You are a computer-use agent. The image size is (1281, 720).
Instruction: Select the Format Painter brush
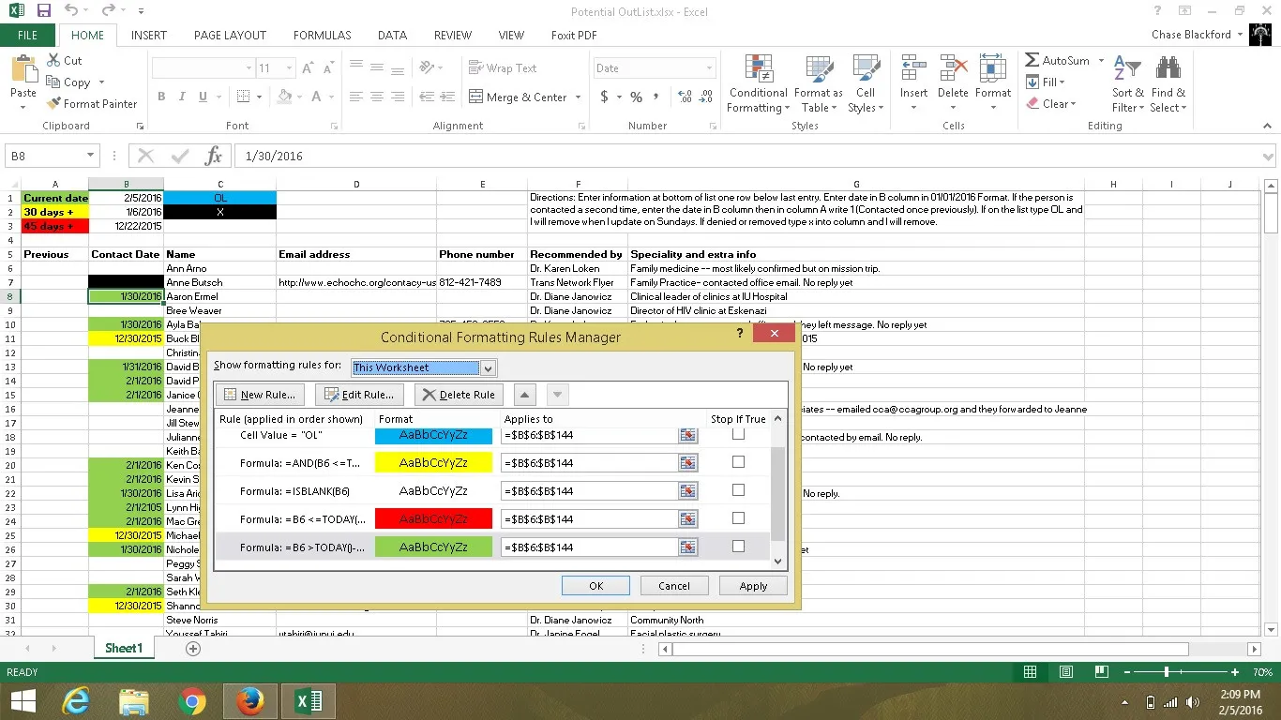(53, 104)
